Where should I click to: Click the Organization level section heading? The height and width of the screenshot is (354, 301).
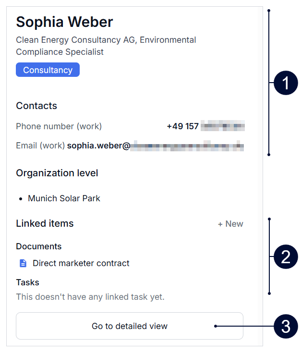click(57, 173)
